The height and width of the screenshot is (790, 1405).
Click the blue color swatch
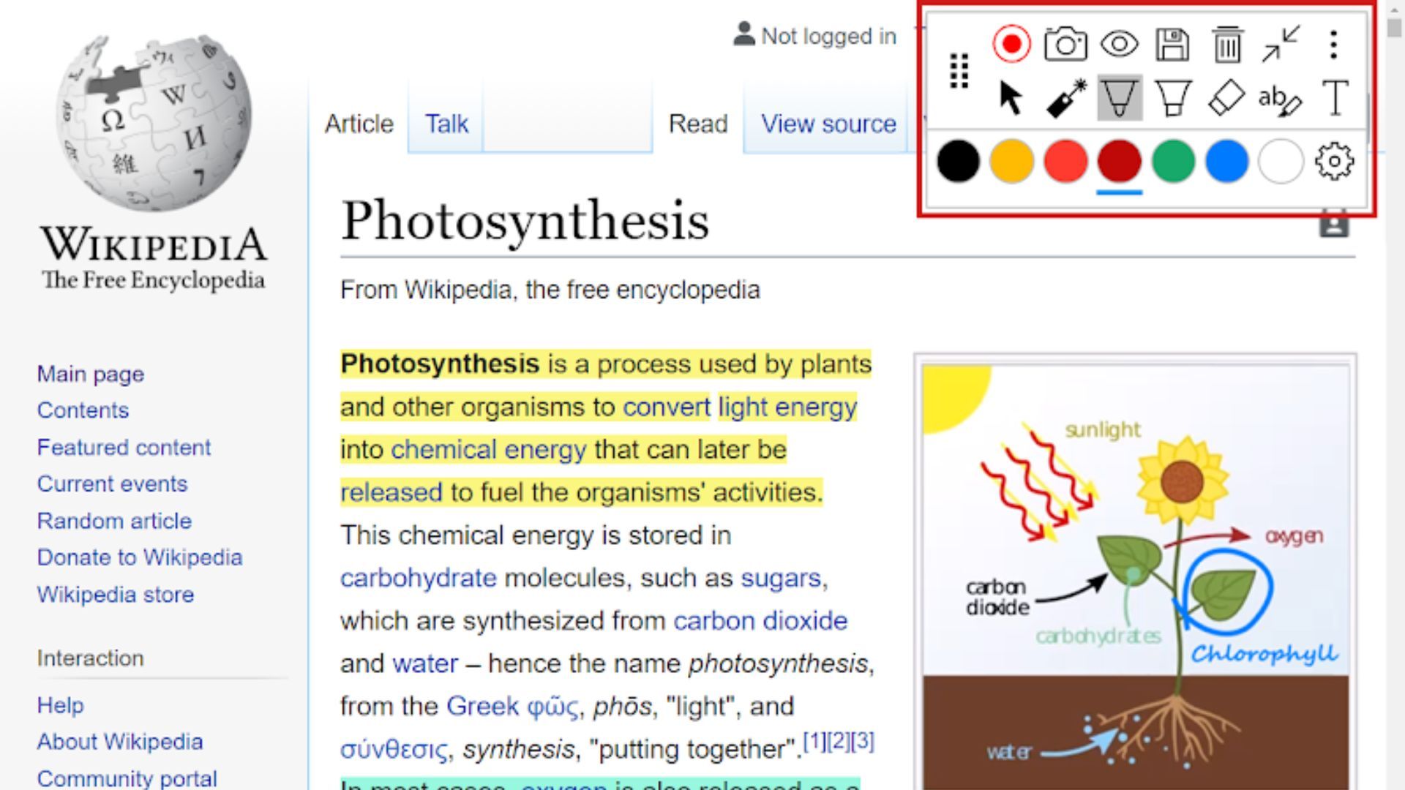(x=1227, y=161)
